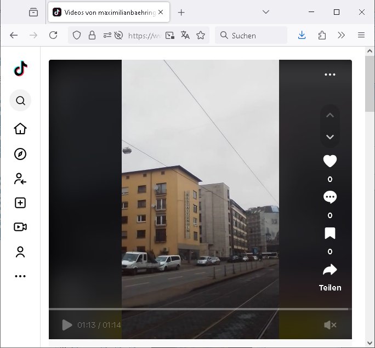Click the TikTok logo in sidebar
This screenshot has height=348, width=375.
(x=20, y=69)
